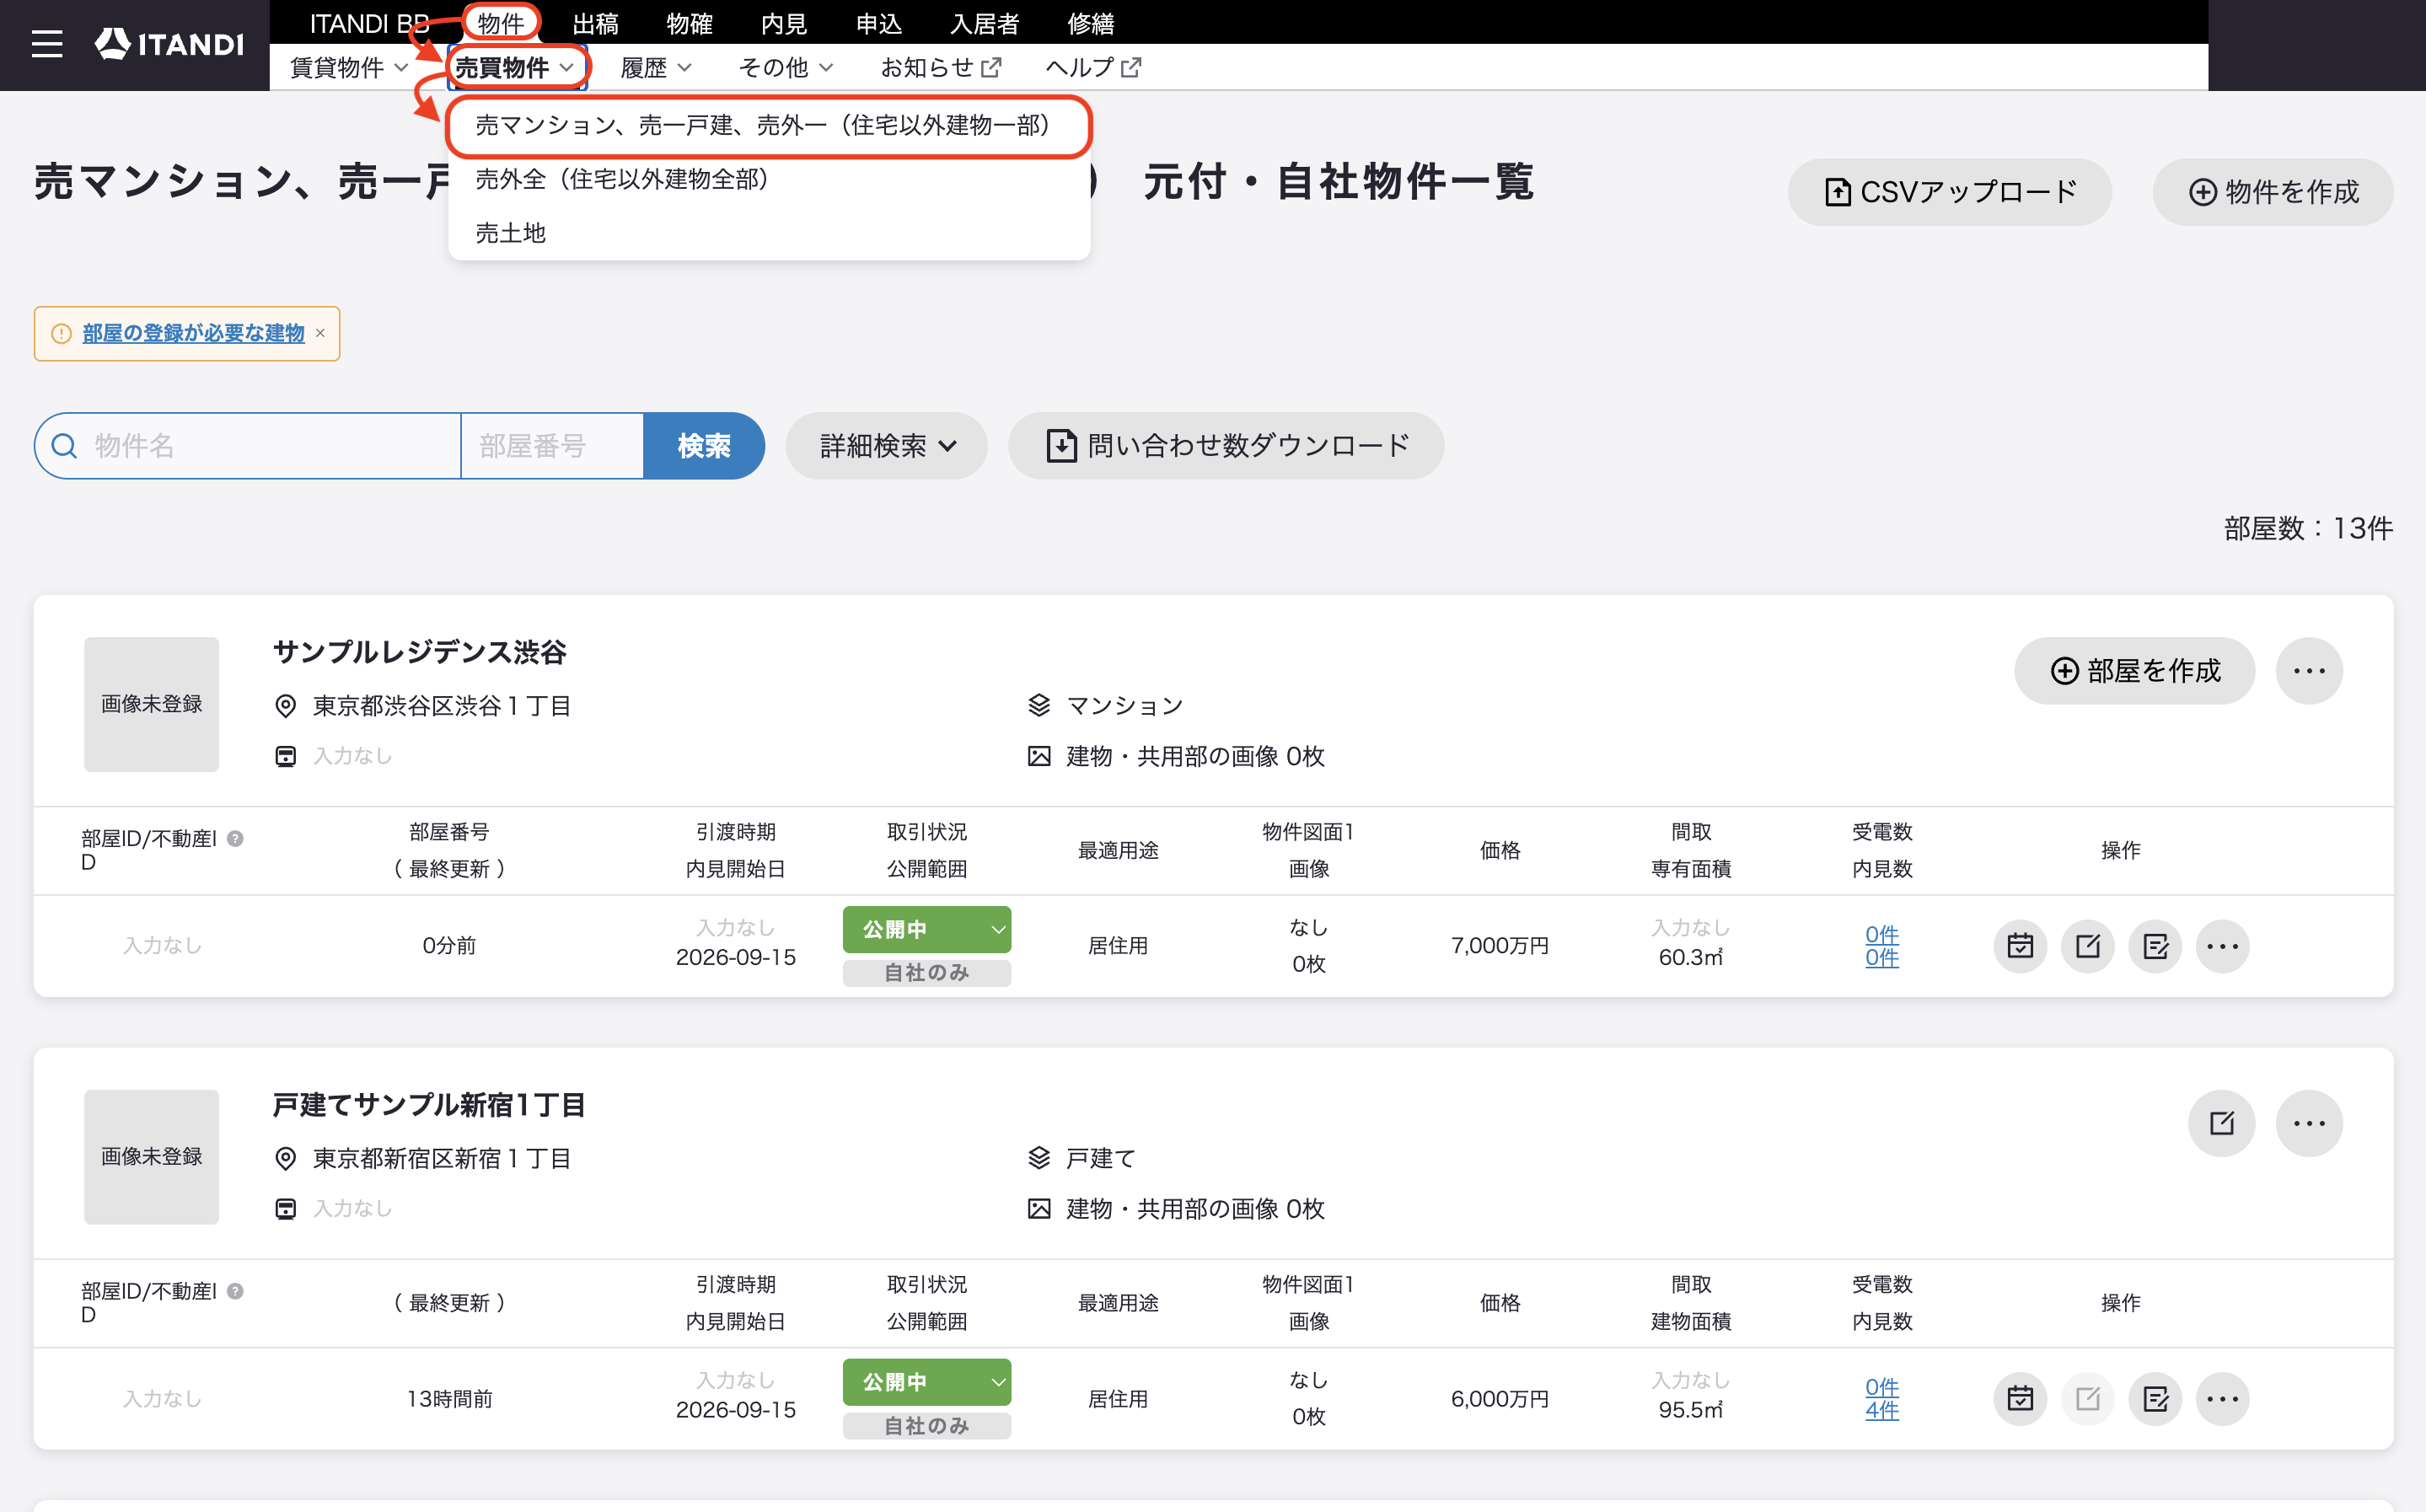Expand the 詳細検索 options
The height and width of the screenshot is (1512, 2426).
coord(887,446)
